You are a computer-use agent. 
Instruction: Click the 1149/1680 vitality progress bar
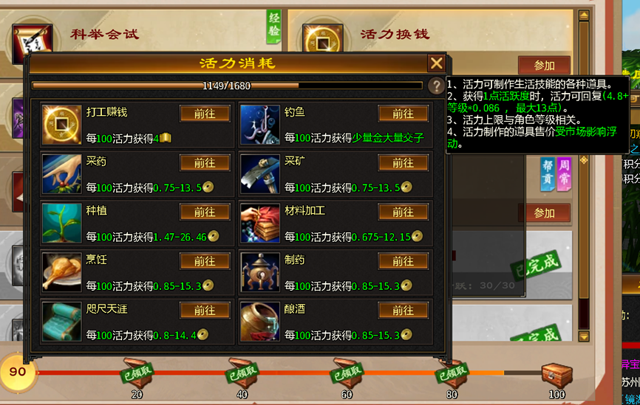(227, 86)
